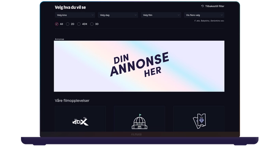Click the chevron arrow in Velg dag

pyautogui.click(x=135, y=15)
